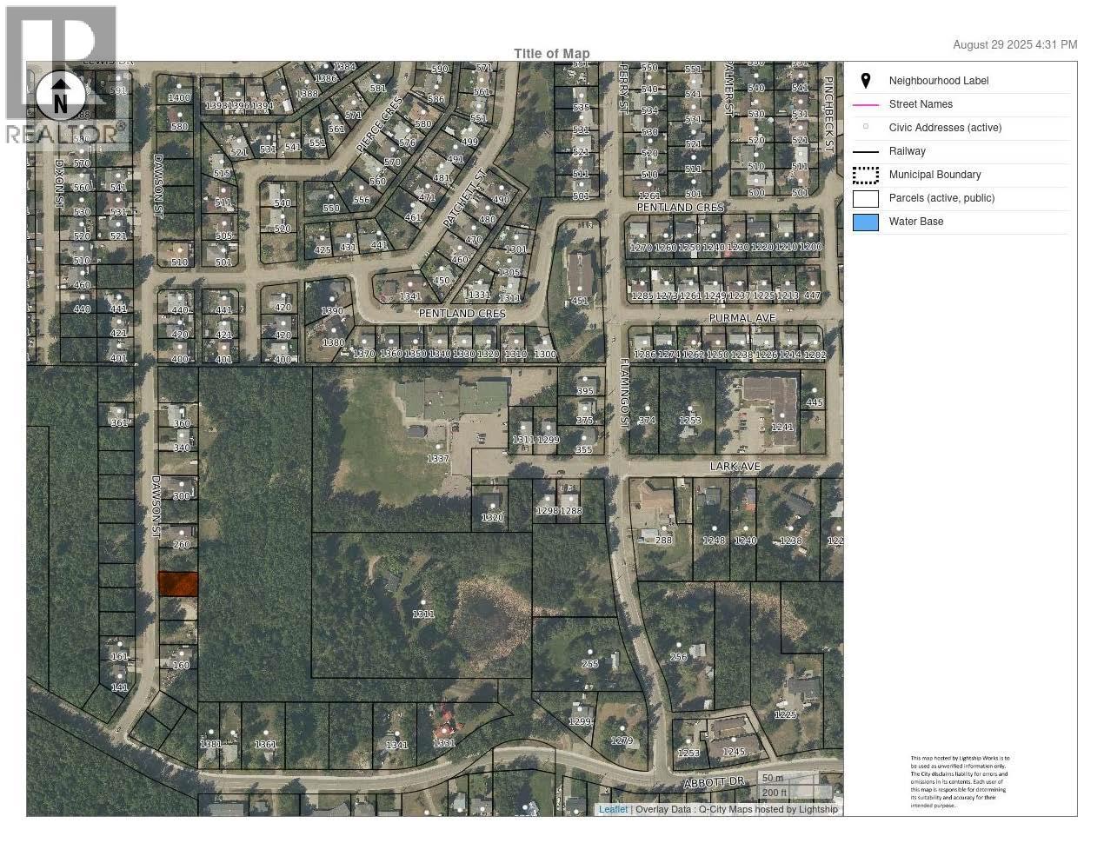Click the Abbott Dr street label
Screen dimensions: 1104x843
coord(715,782)
